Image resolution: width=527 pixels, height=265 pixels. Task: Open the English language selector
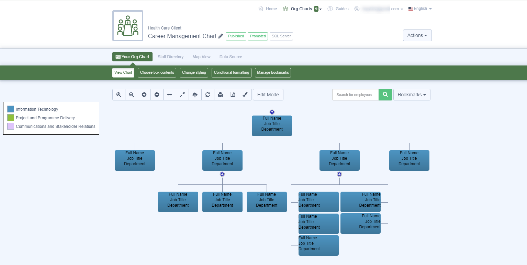click(x=420, y=9)
